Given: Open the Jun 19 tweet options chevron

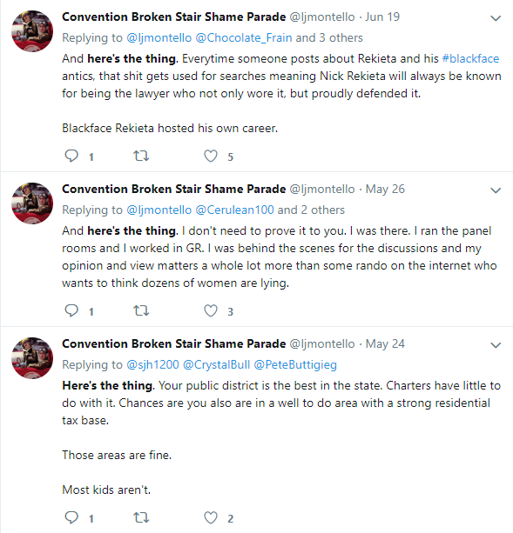Looking at the screenshot, I should click(x=496, y=18).
